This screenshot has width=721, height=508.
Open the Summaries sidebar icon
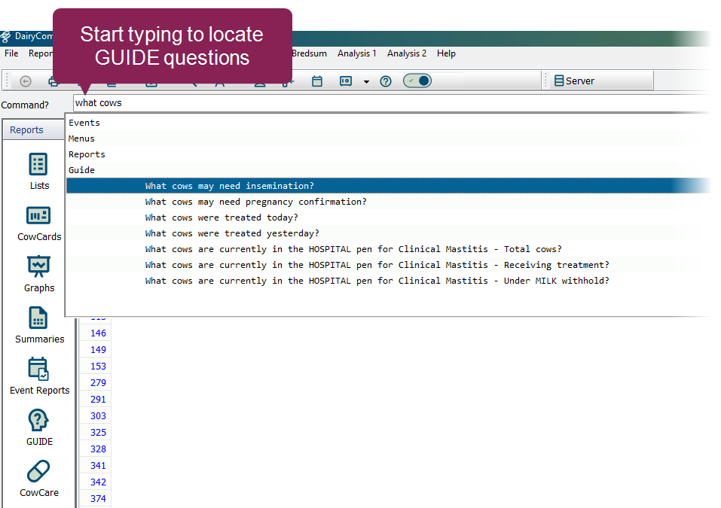click(38, 318)
